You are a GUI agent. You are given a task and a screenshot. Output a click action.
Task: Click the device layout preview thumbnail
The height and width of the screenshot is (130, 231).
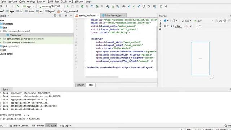tap(200, 58)
